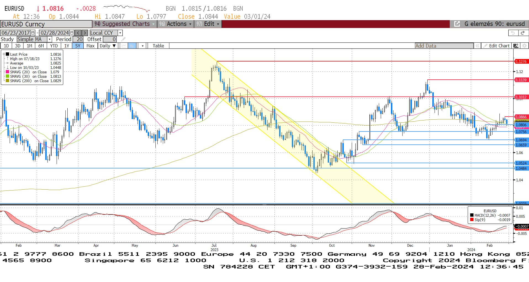Screen dimensions: 529x282
Task: Select the YTD time range tab
Action: [x=54, y=46]
